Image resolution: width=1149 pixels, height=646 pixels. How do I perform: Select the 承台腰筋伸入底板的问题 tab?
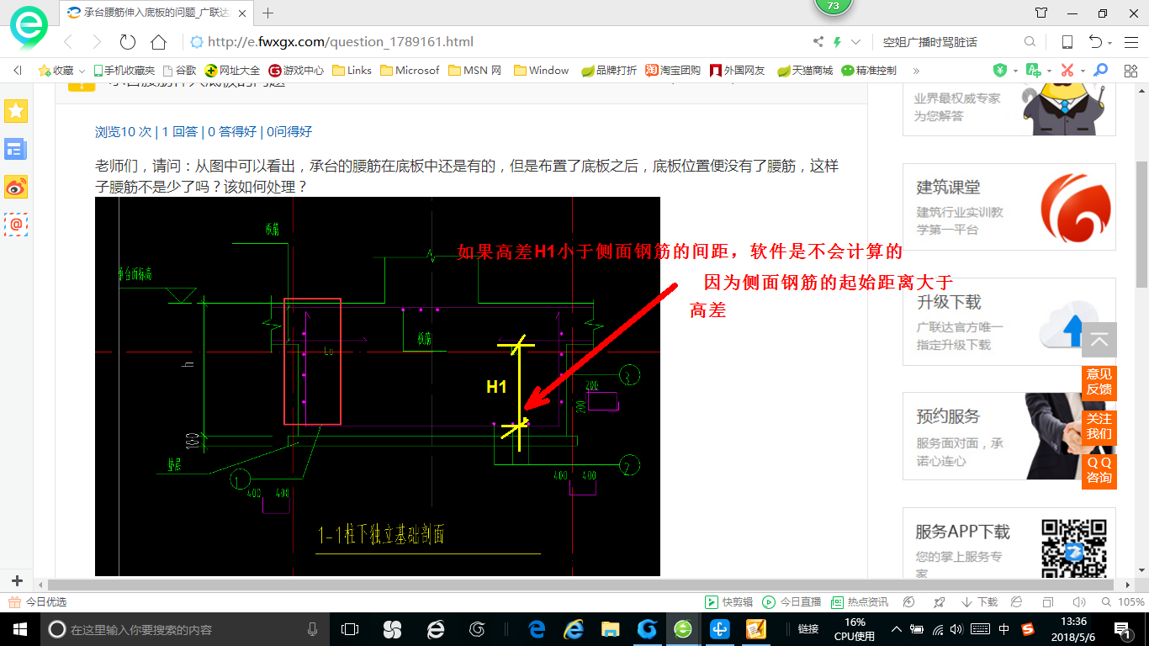[x=156, y=13]
